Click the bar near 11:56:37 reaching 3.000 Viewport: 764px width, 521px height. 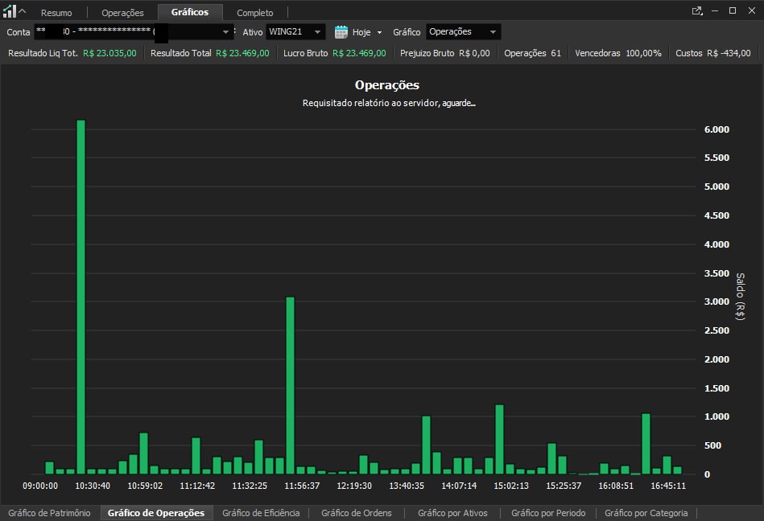click(x=290, y=385)
